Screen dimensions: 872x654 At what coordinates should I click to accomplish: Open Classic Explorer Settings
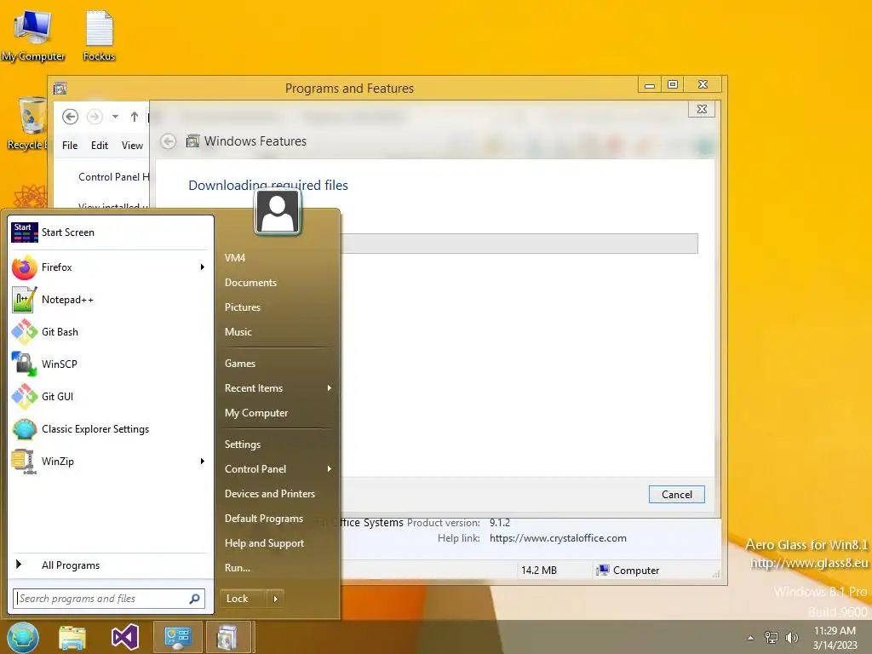tap(110, 429)
